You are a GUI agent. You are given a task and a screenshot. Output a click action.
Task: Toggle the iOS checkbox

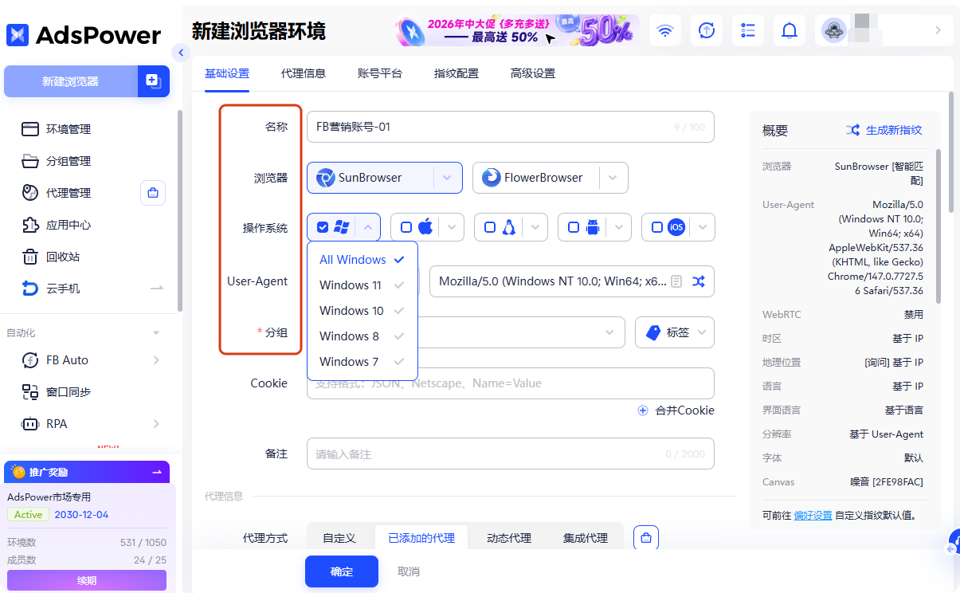pos(657,227)
